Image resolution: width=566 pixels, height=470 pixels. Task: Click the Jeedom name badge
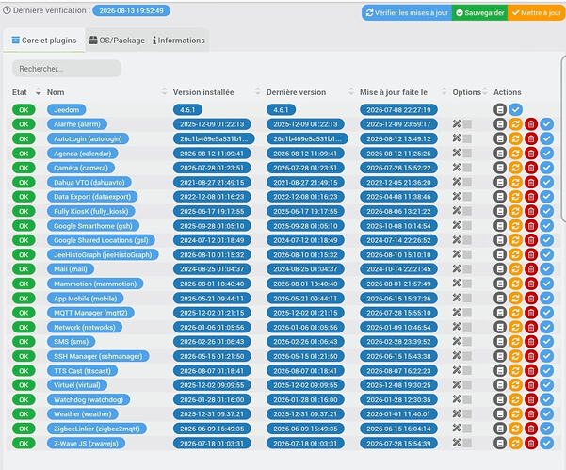point(67,110)
